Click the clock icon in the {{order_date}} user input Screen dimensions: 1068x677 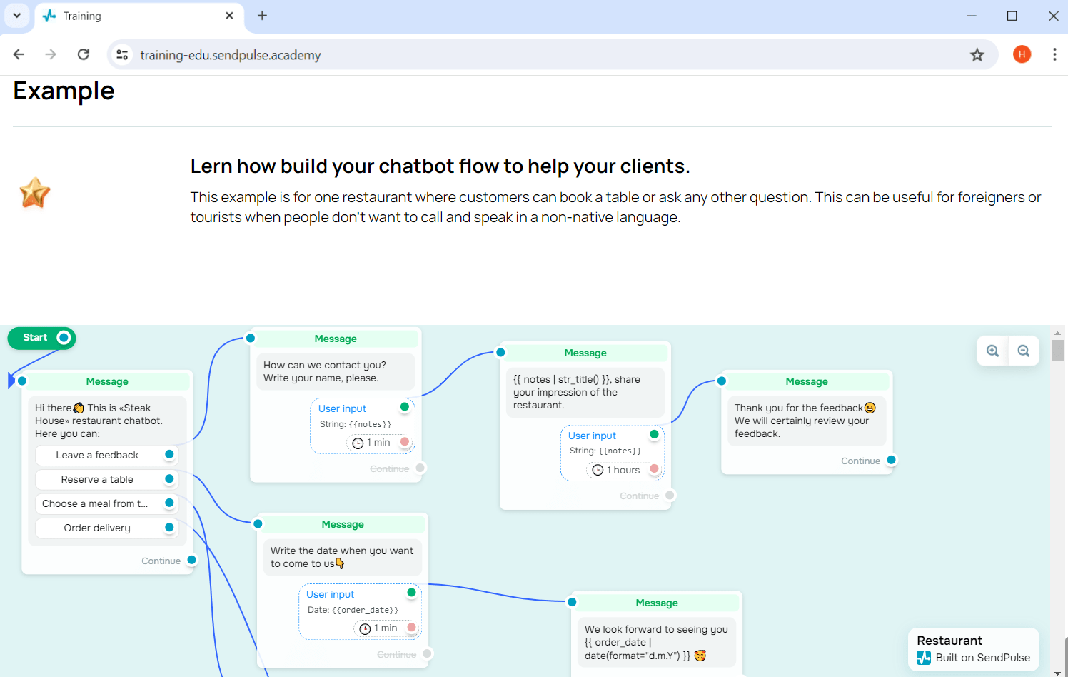[365, 628]
